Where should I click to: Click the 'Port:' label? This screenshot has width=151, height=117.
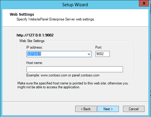click(x=99, y=47)
